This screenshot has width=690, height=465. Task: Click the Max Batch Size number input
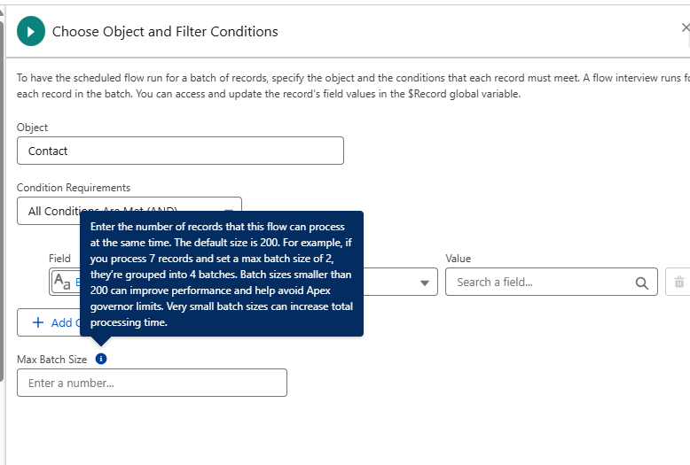pos(152,383)
